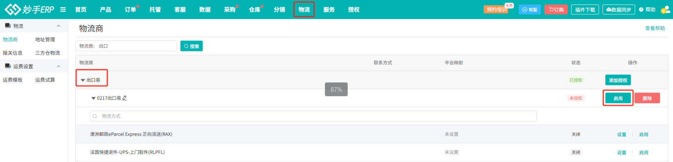673x162 pixels.
Task: Open the 服务 top menu
Action: (329, 9)
